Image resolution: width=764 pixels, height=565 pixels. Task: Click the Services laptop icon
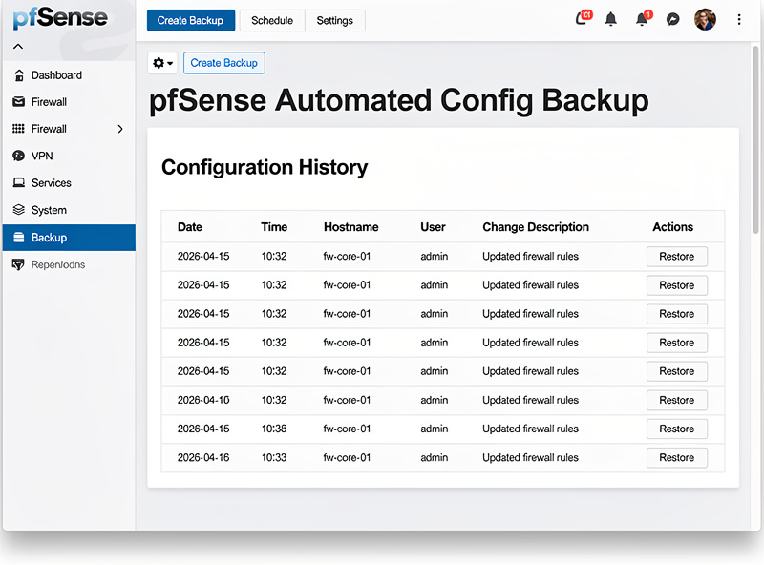(18, 182)
